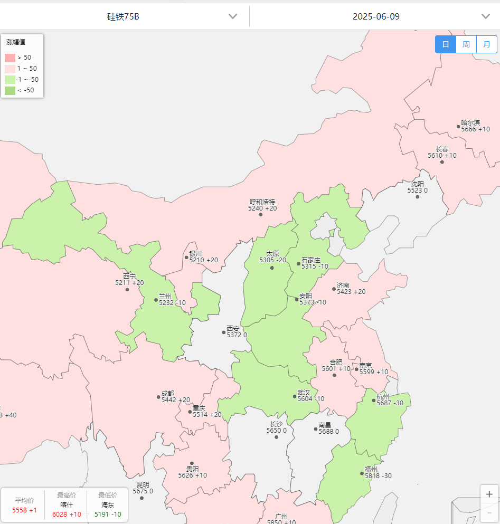Image resolution: width=500 pixels, height=524 pixels.
Task: Click the 福州 5818 -30 price label
Action: [x=378, y=472]
